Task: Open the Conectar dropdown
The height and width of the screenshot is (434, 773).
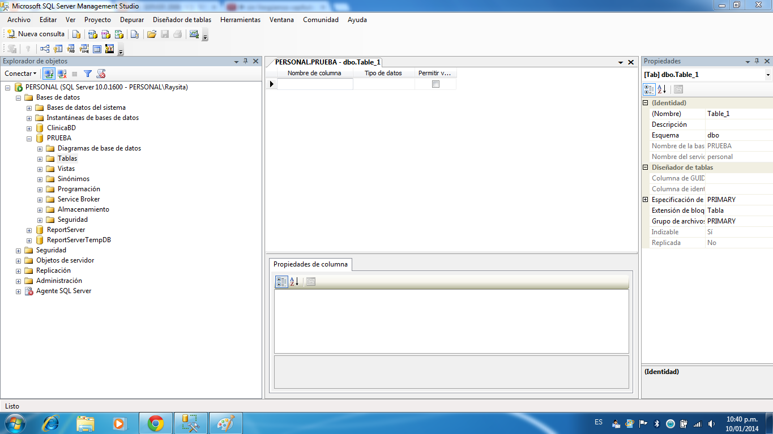Action: (x=20, y=74)
